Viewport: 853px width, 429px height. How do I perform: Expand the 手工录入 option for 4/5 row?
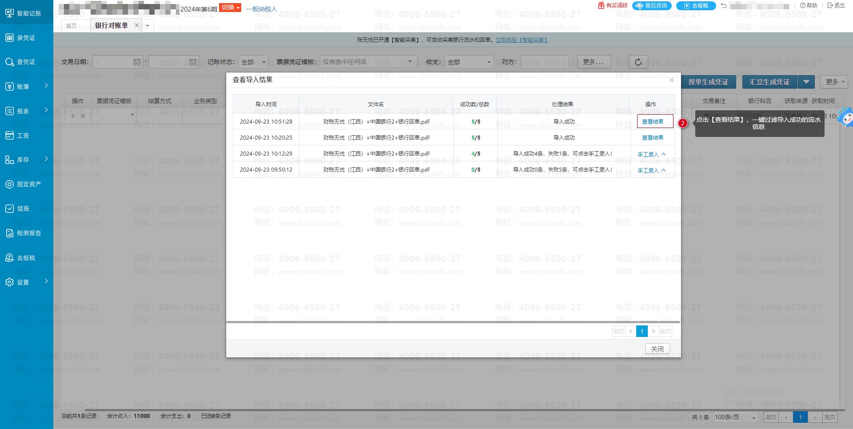click(652, 154)
